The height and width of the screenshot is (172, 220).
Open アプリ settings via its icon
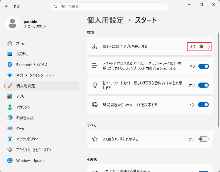click(x=9, y=96)
